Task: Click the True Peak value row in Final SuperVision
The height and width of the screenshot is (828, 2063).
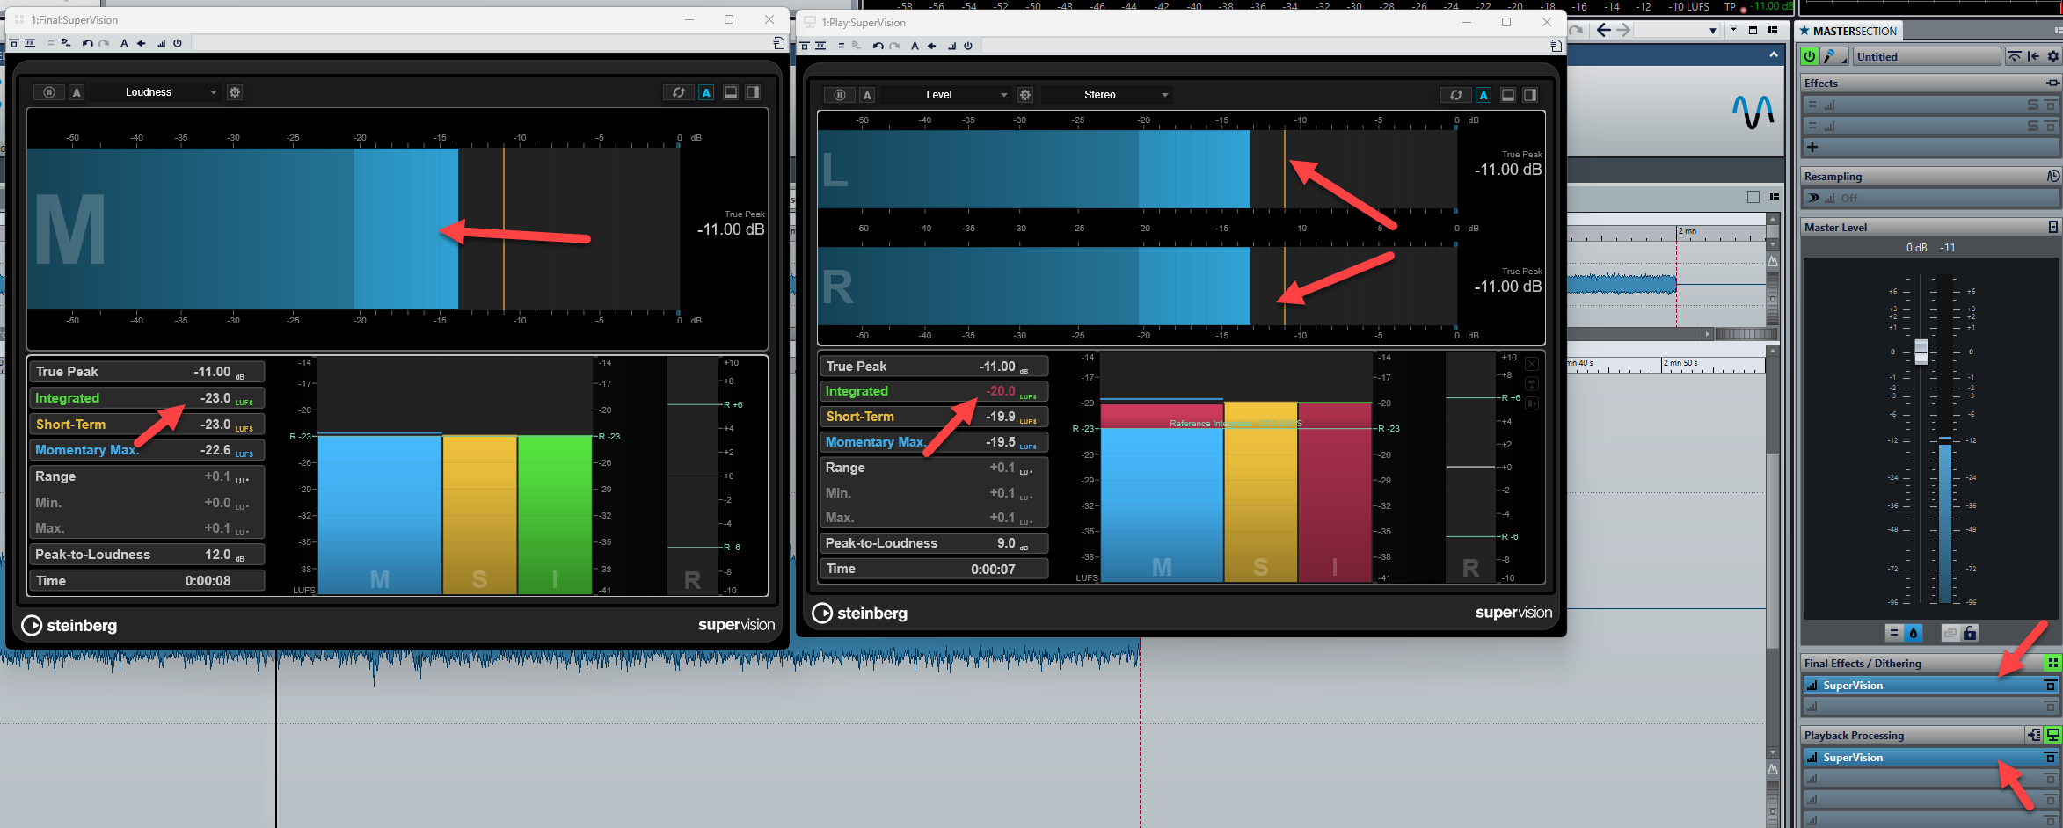Action: pyautogui.click(x=147, y=372)
